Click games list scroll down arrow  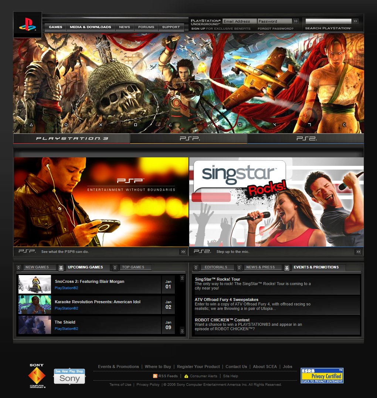[182, 331]
